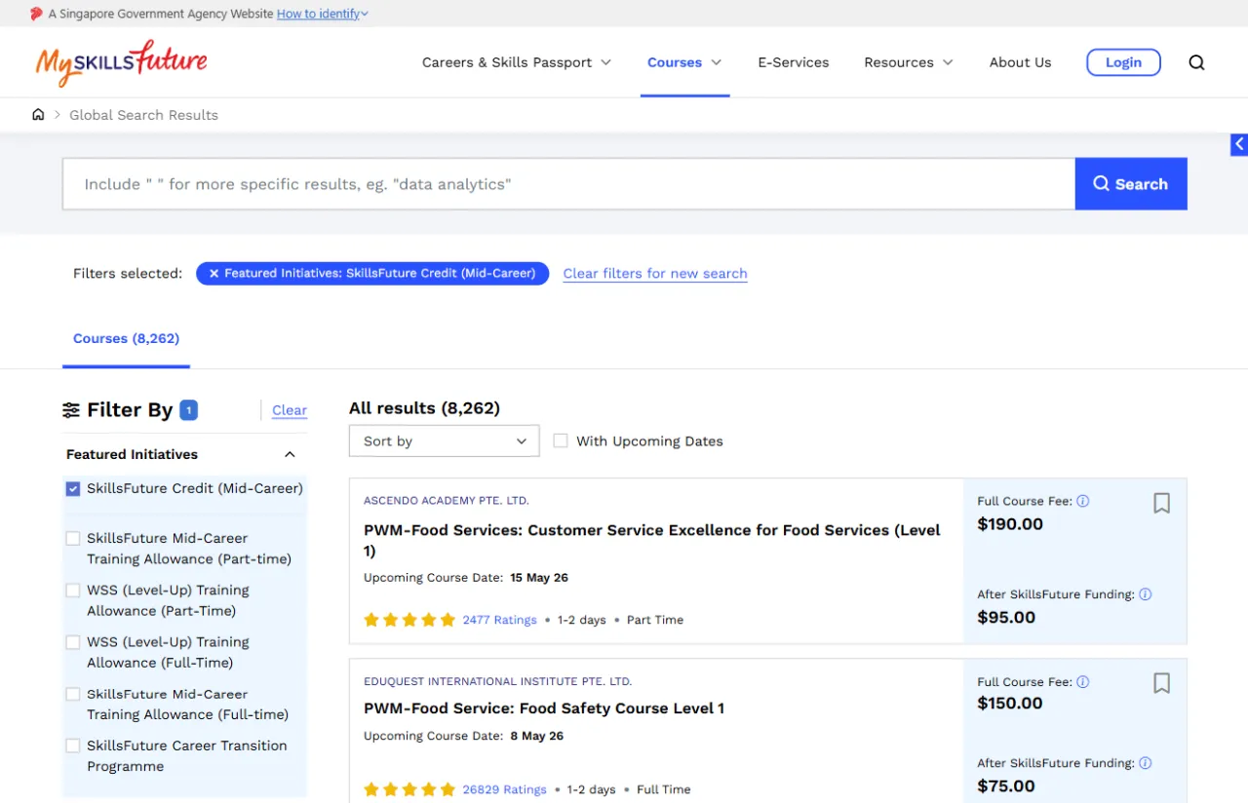Click the Singapore government lion crest icon
1248x803 pixels.
coord(37,14)
